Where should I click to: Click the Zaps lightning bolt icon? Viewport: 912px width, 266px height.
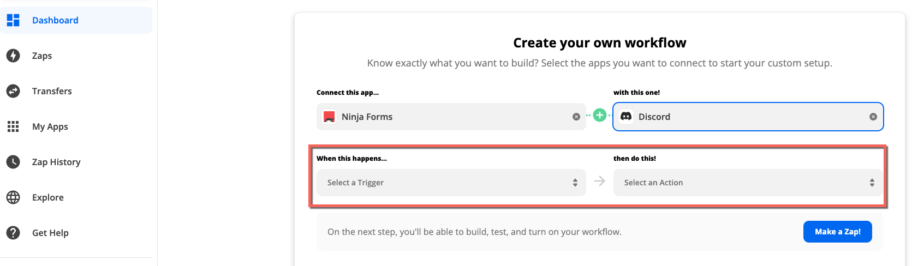[x=13, y=56]
